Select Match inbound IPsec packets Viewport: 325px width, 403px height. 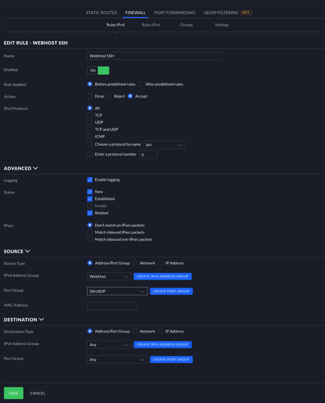(x=90, y=232)
